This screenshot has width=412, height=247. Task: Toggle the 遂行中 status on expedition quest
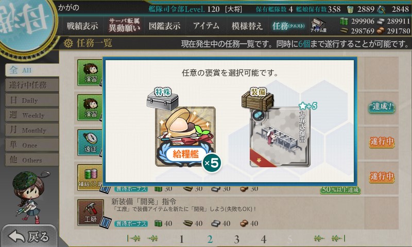point(382,142)
